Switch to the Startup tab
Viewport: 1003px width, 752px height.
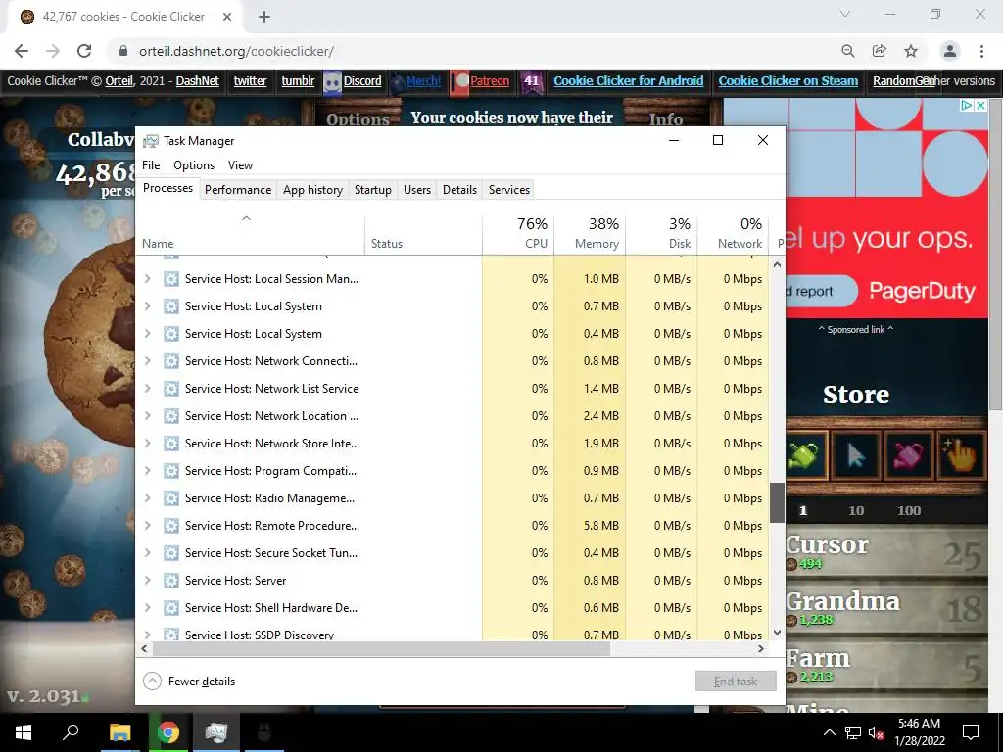(373, 190)
